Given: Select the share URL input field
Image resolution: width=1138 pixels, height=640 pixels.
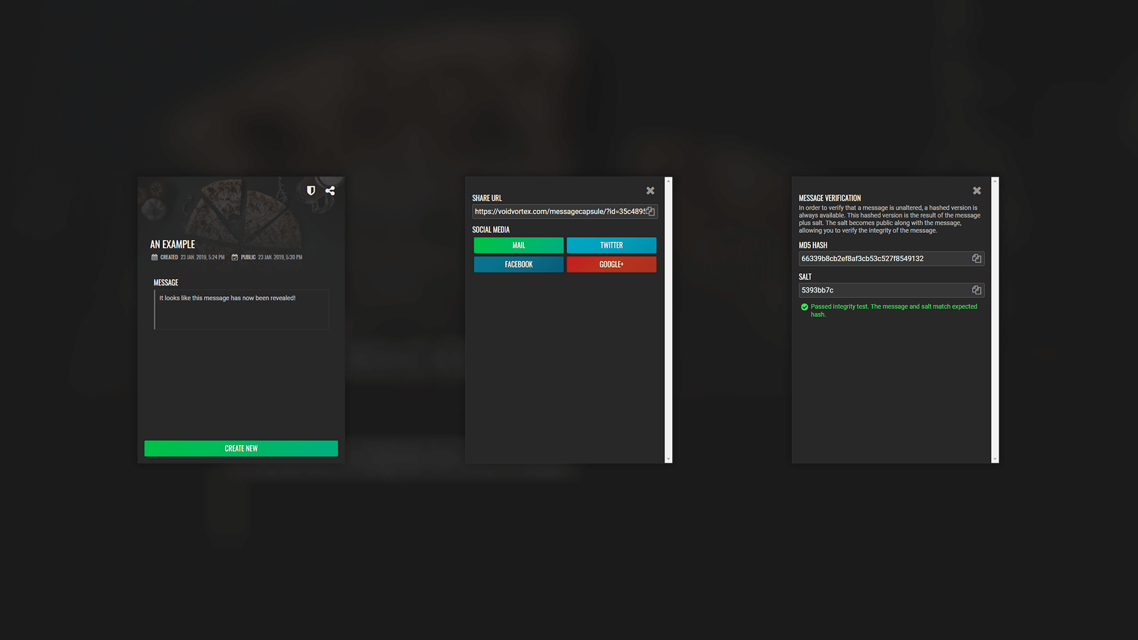Looking at the screenshot, I should [x=557, y=211].
